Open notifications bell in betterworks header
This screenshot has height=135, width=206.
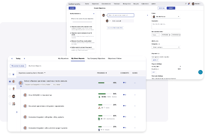189,4
